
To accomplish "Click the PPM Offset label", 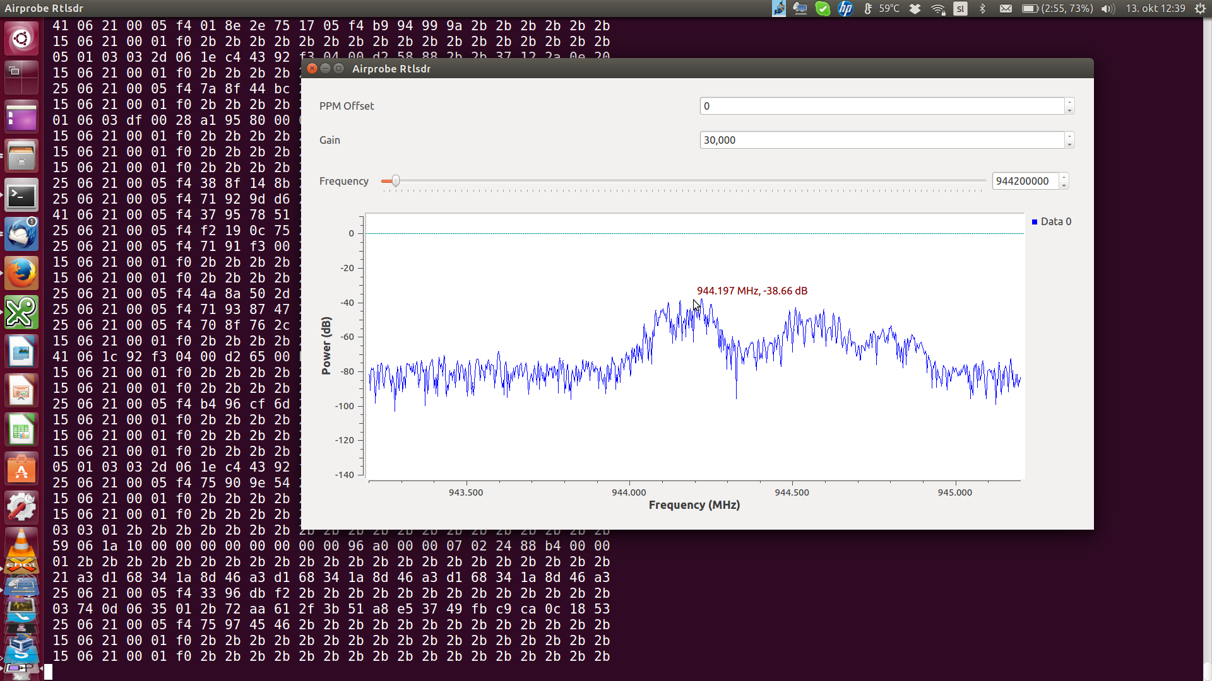I will pos(347,106).
